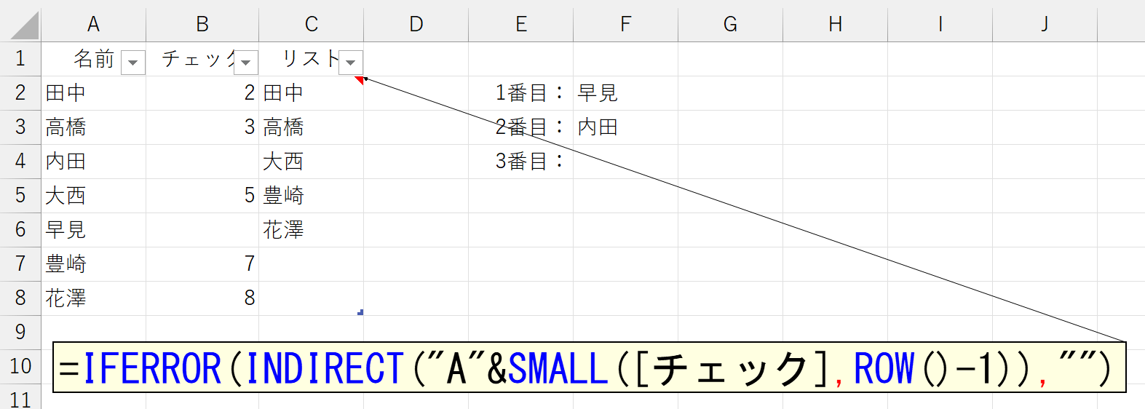
Task: Open the チェック filter dropdown
Action: tap(246, 63)
